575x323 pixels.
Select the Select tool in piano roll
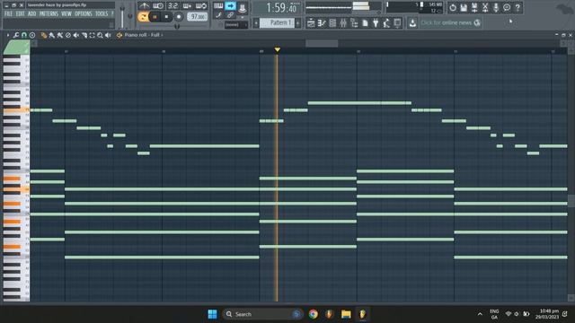[x=92, y=35]
